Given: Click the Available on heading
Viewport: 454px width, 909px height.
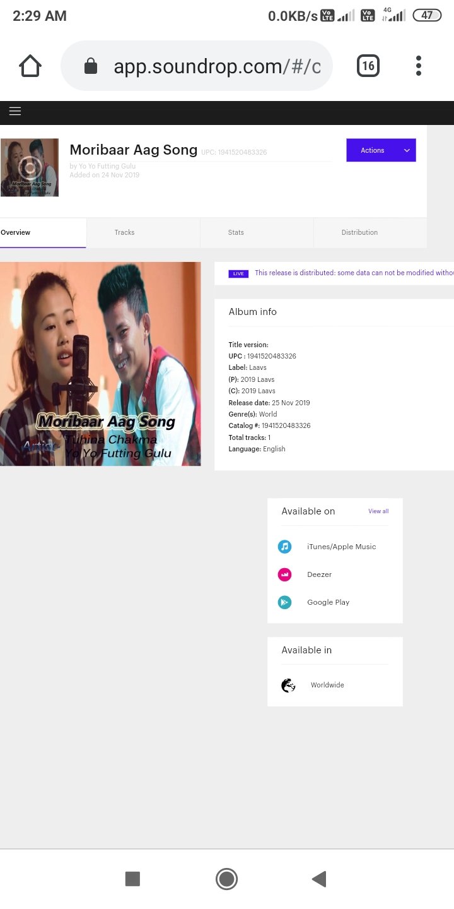Looking at the screenshot, I should [308, 511].
